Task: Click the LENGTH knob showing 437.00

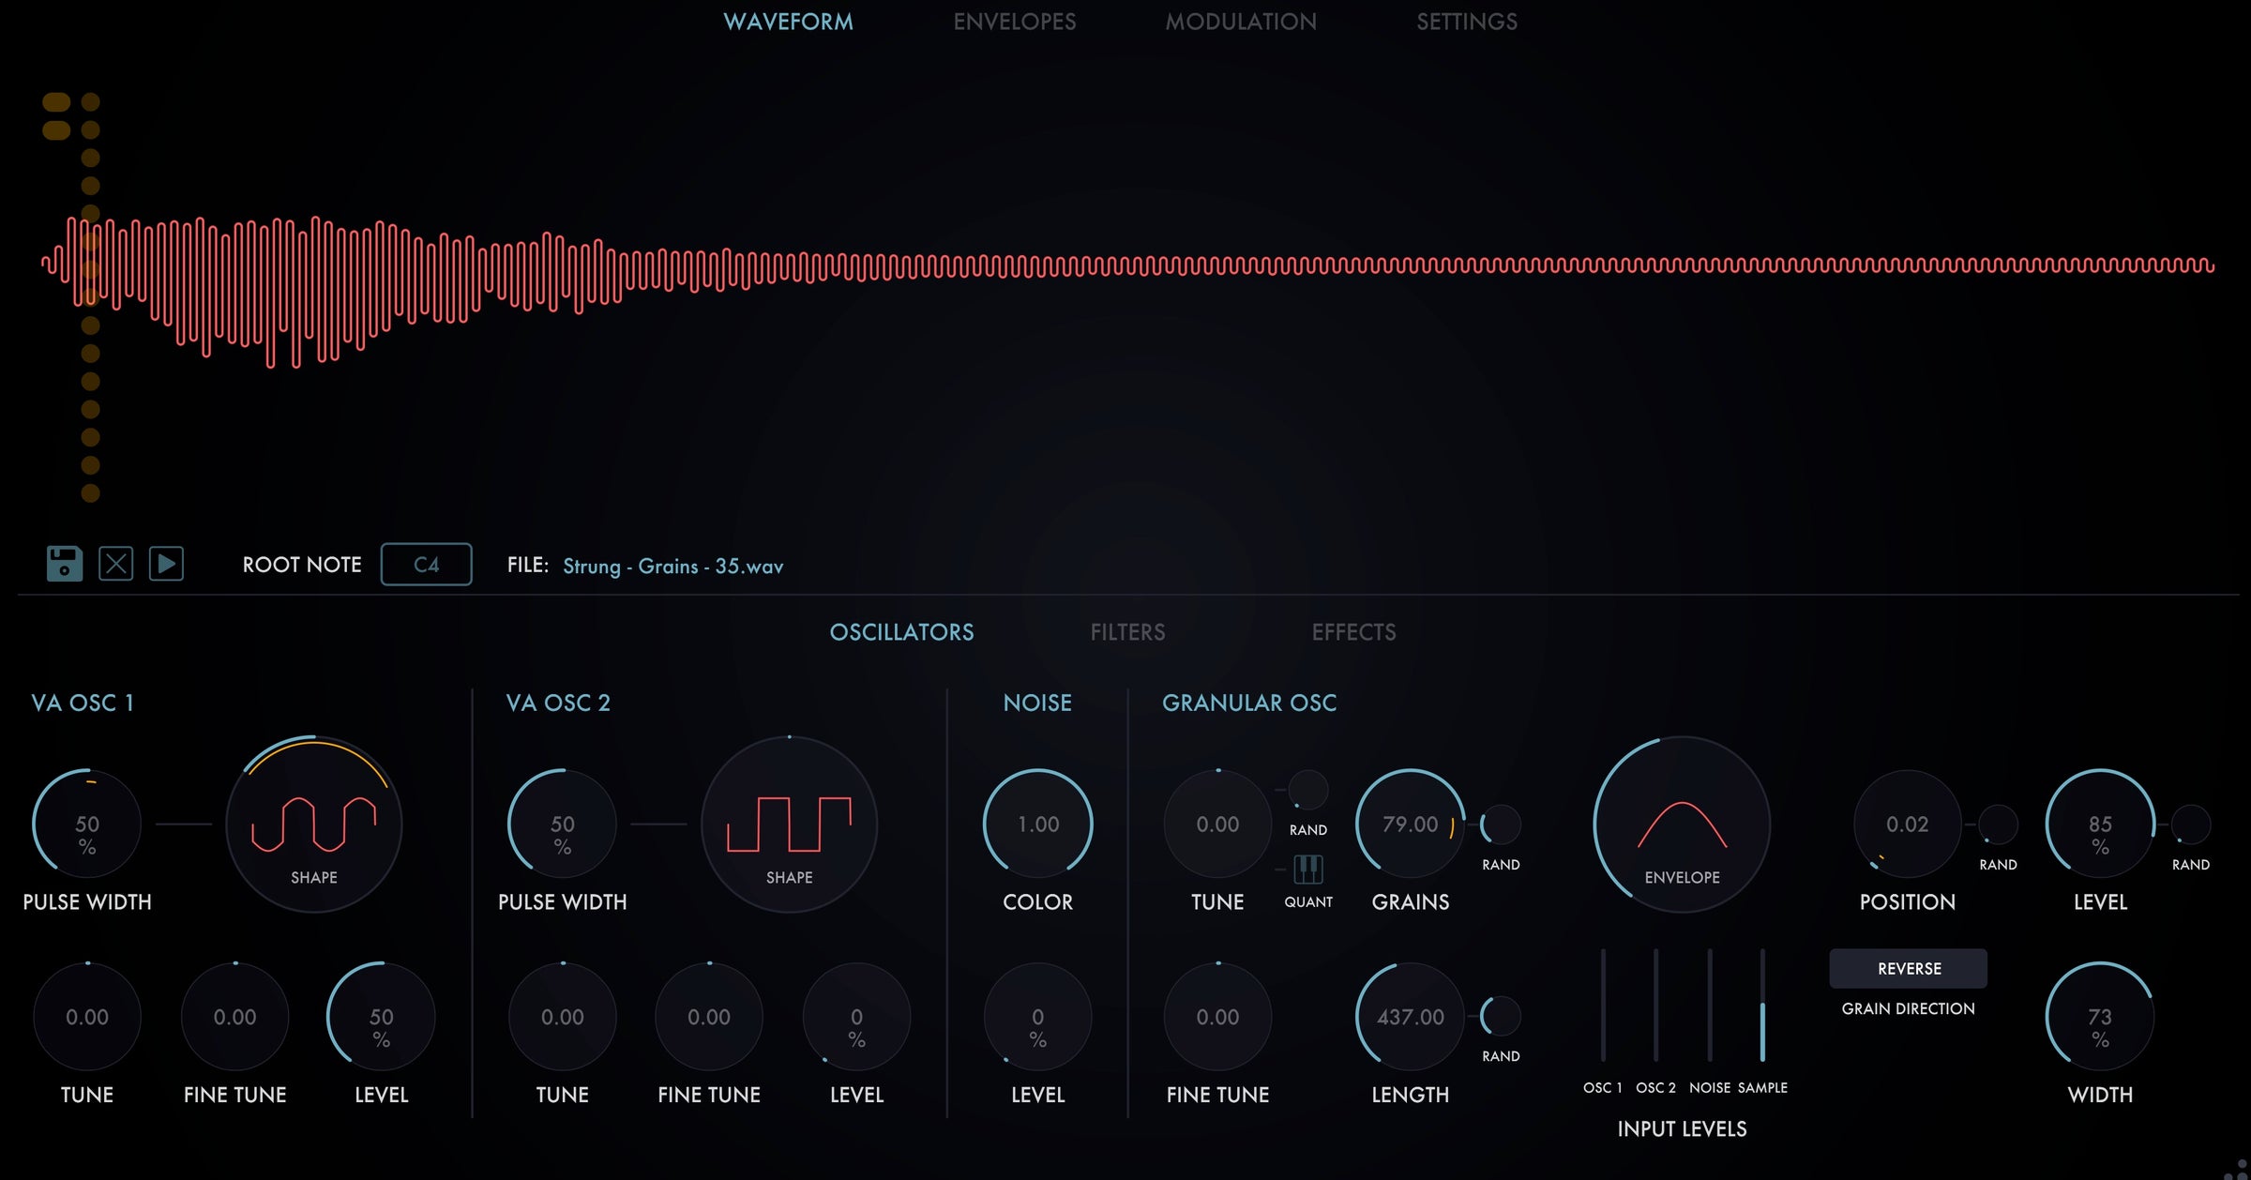Action: coord(1411,1017)
